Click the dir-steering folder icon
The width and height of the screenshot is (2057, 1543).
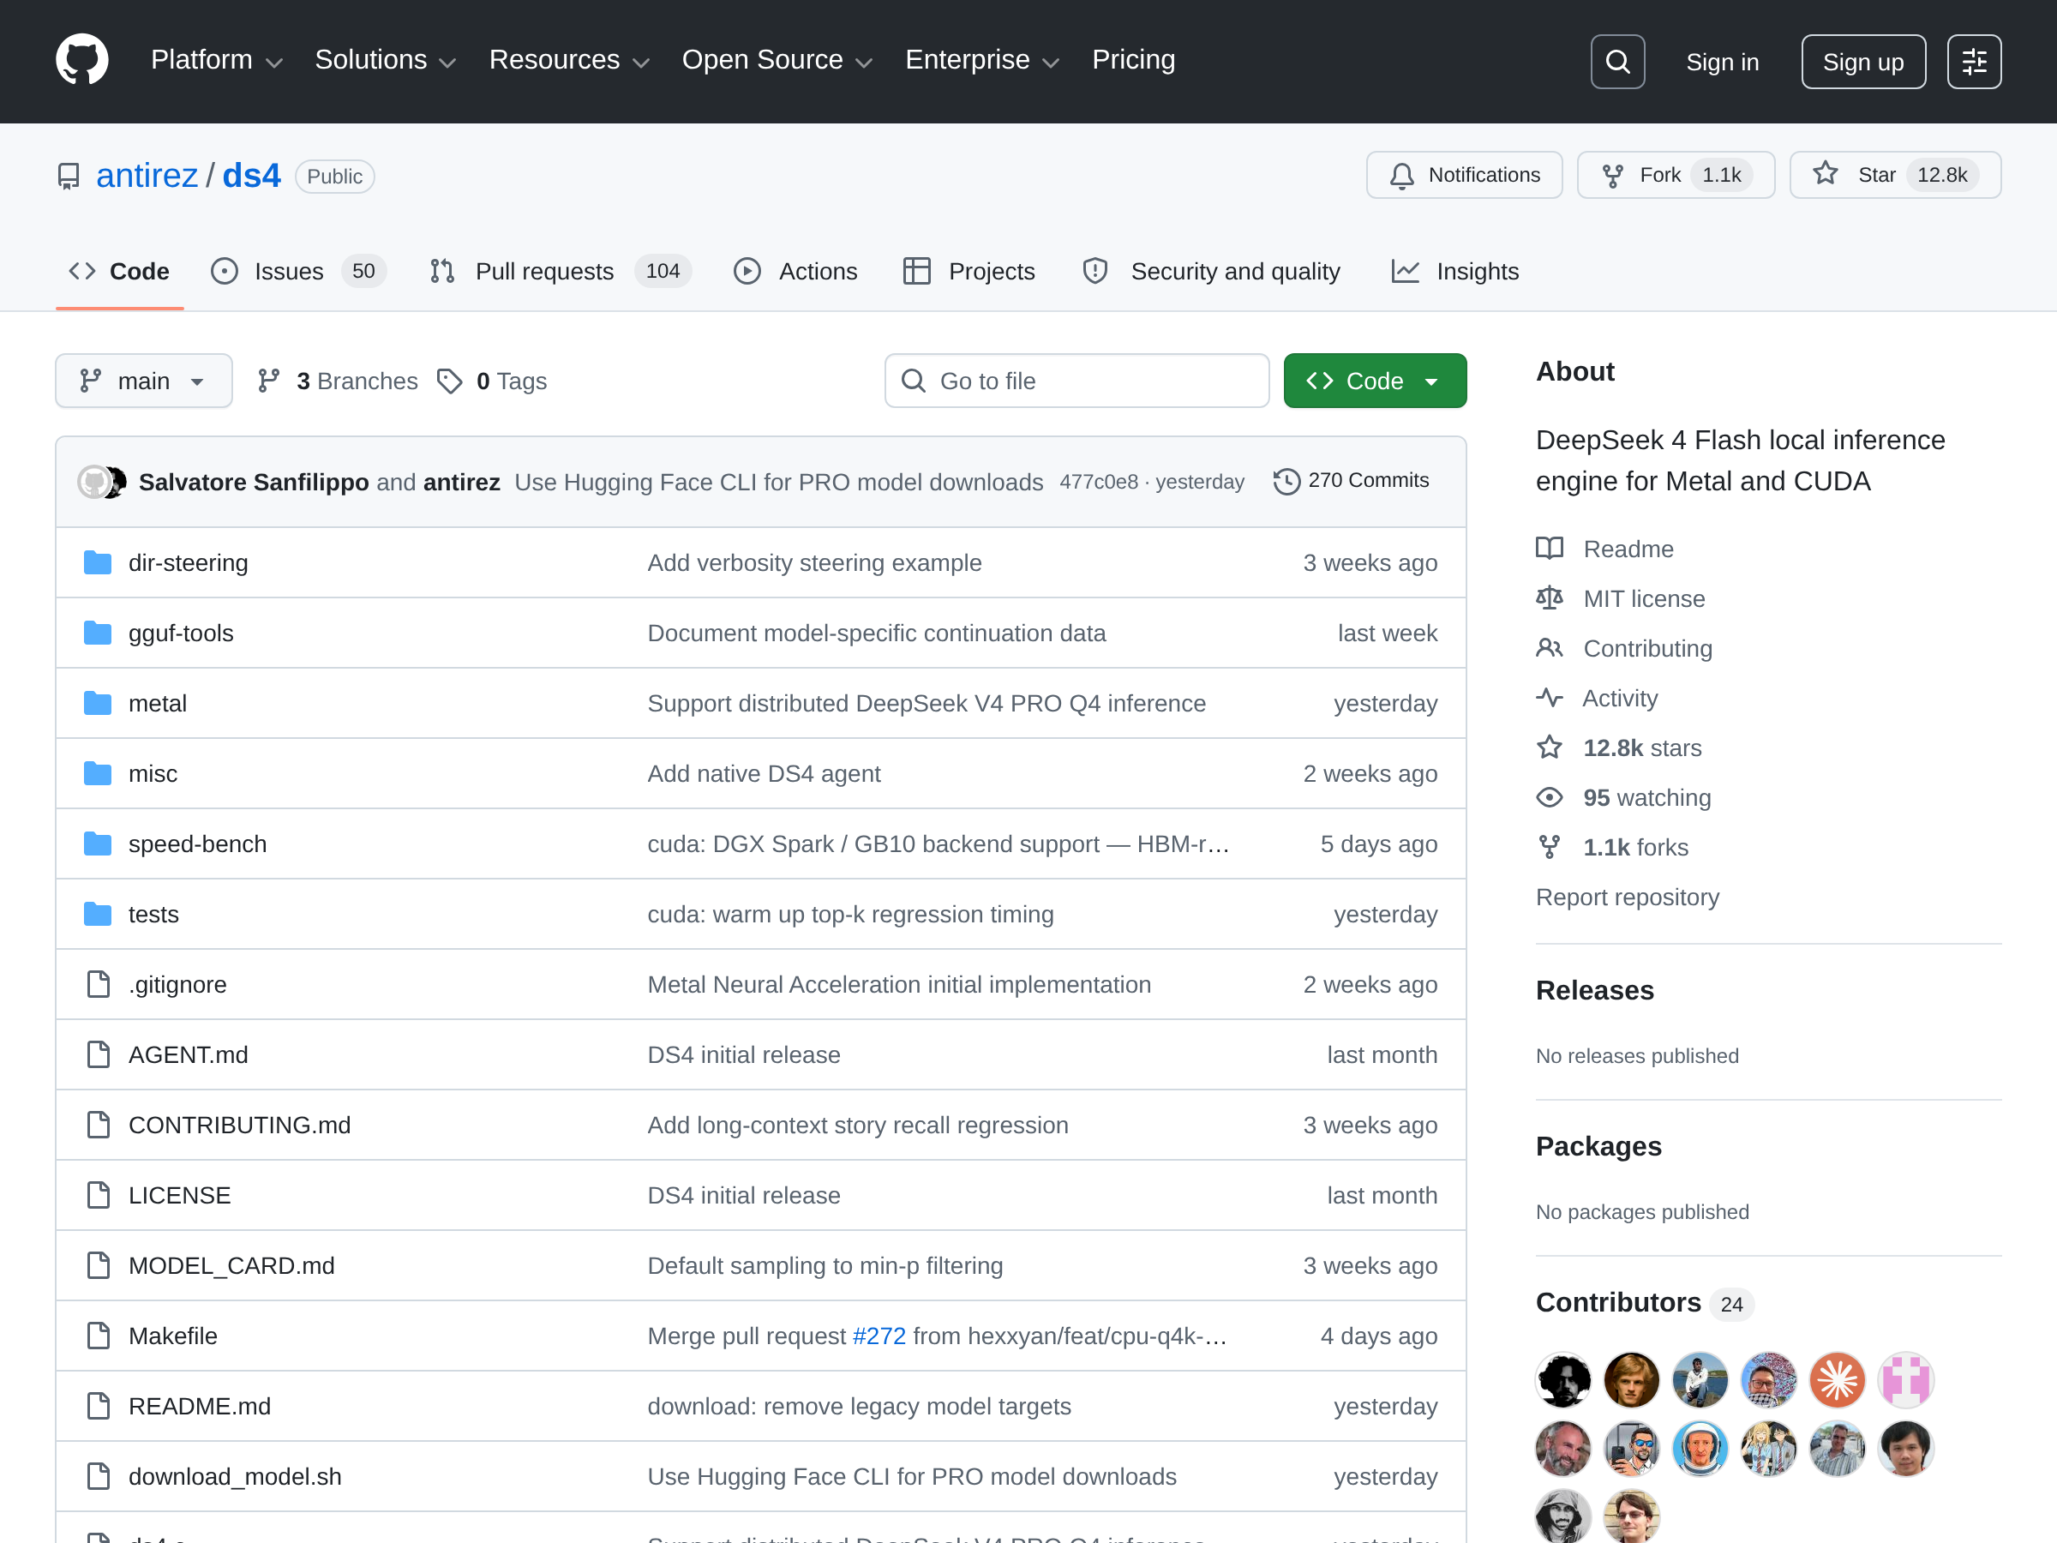pyautogui.click(x=98, y=562)
